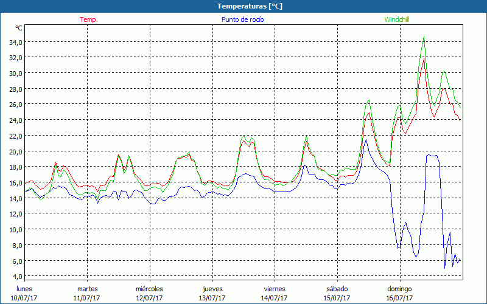Select the martes day label
Viewport: 487px width, 304px height.
click(x=87, y=289)
